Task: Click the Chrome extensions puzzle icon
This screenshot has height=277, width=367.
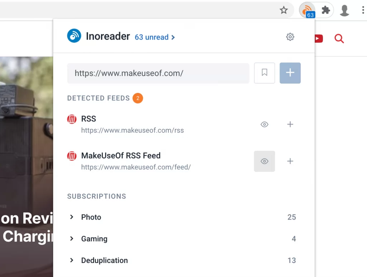Action: point(325,10)
